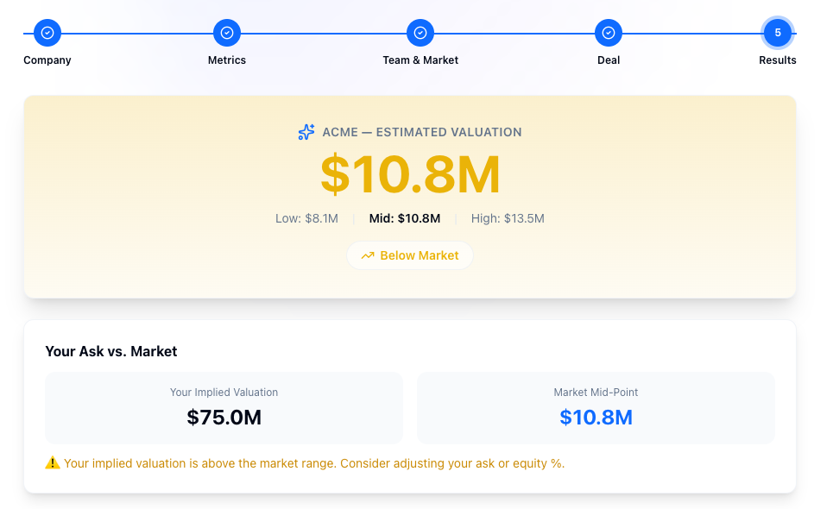
Task: Click the Low: $8.1M value
Action: coord(306,218)
